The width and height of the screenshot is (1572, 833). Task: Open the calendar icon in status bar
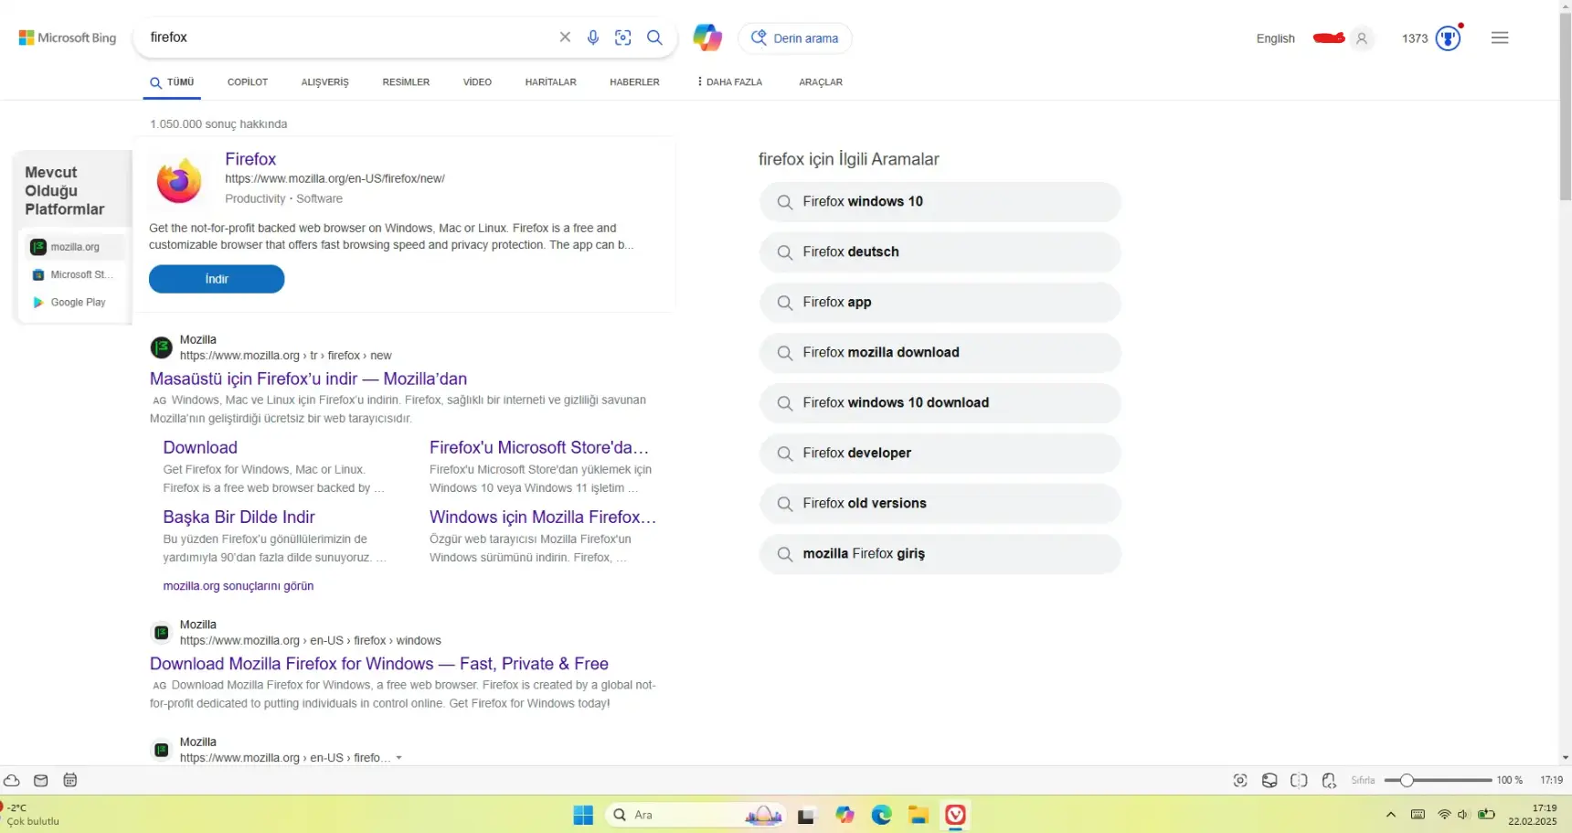pyautogui.click(x=70, y=780)
